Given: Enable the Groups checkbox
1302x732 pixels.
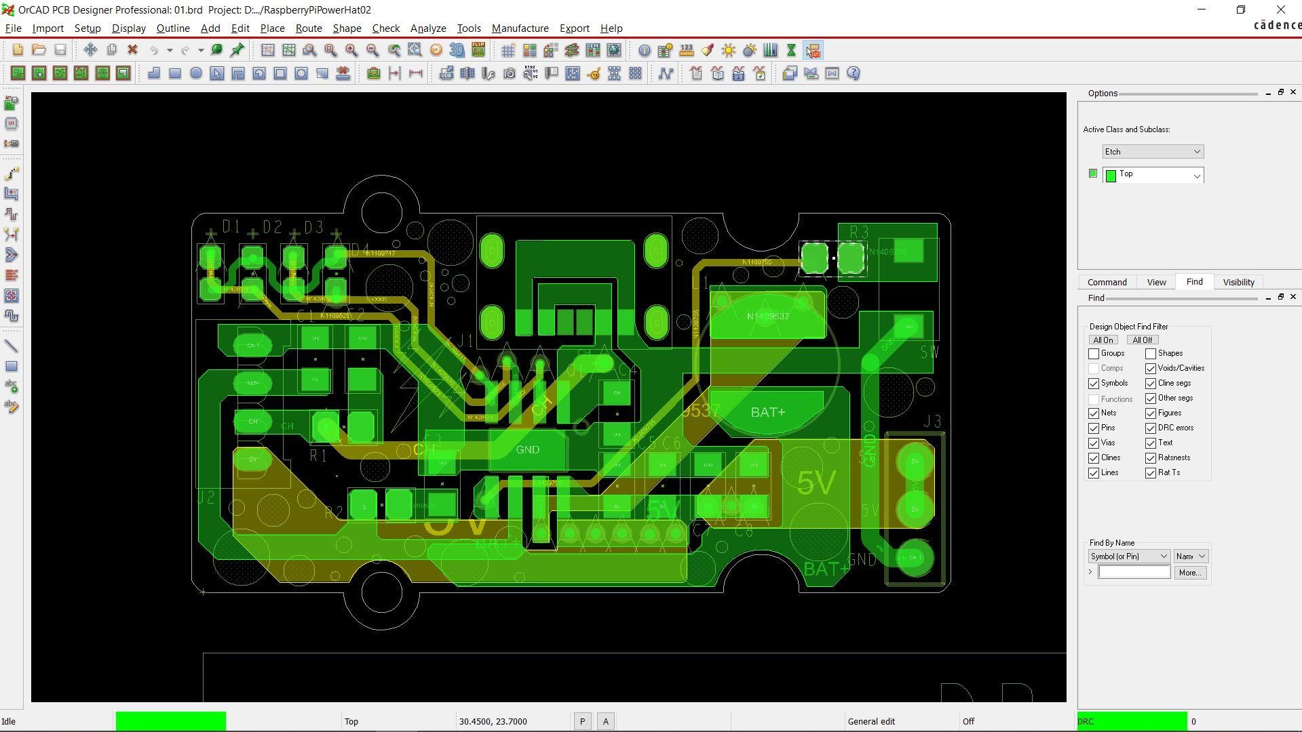Looking at the screenshot, I should (1094, 354).
